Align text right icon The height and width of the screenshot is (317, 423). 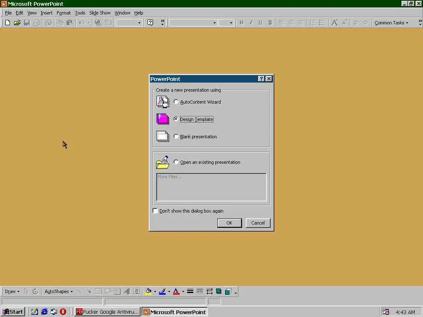pyautogui.click(x=301, y=23)
